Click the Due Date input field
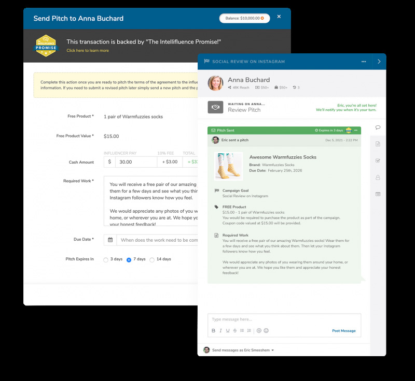 pyautogui.click(x=157, y=240)
